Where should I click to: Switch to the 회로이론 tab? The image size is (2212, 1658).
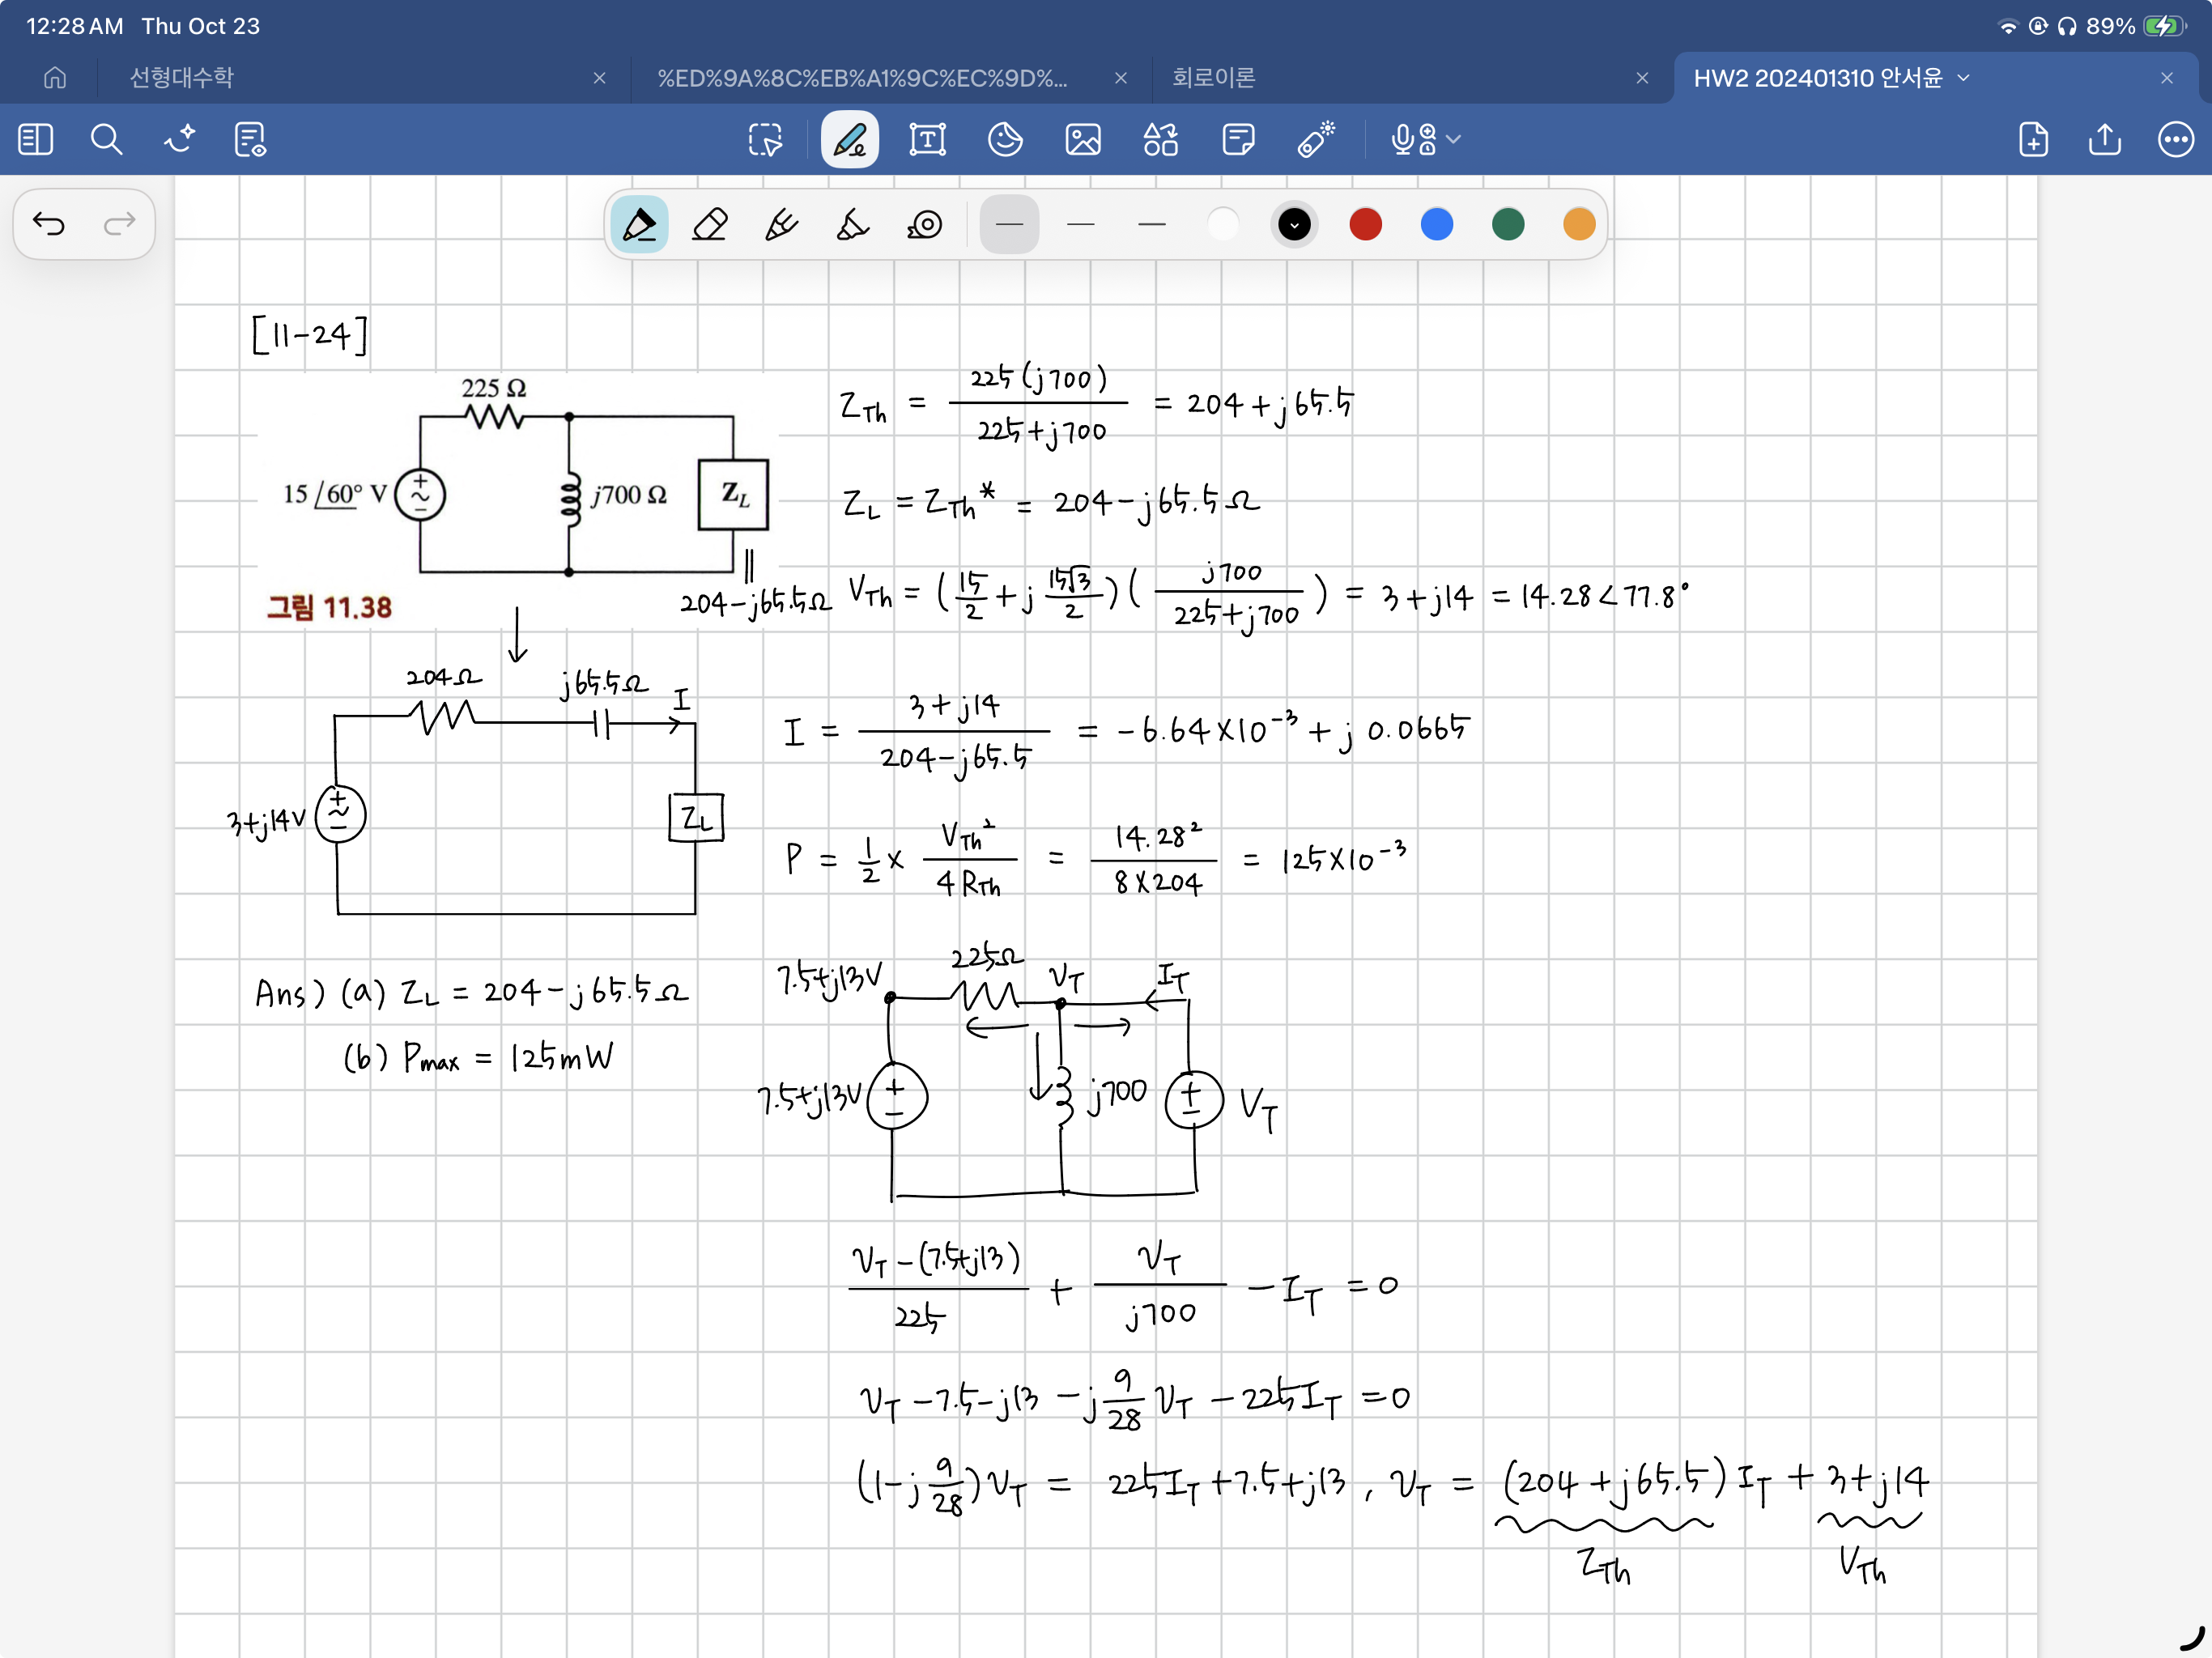(x=1213, y=78)
